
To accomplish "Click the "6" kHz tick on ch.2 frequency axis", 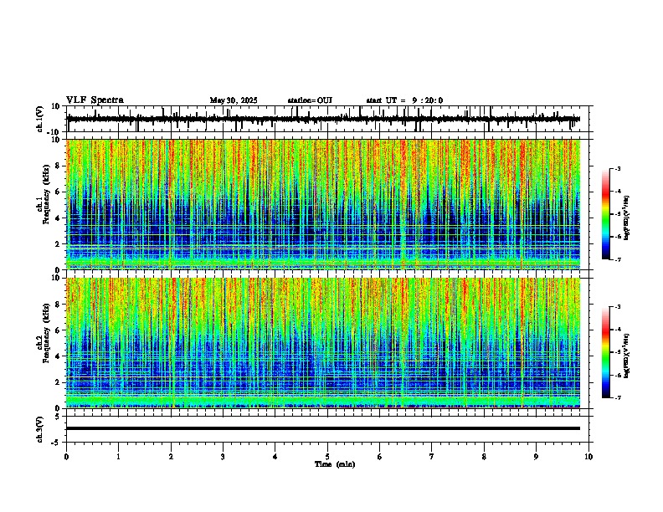I will click(59, 330).
